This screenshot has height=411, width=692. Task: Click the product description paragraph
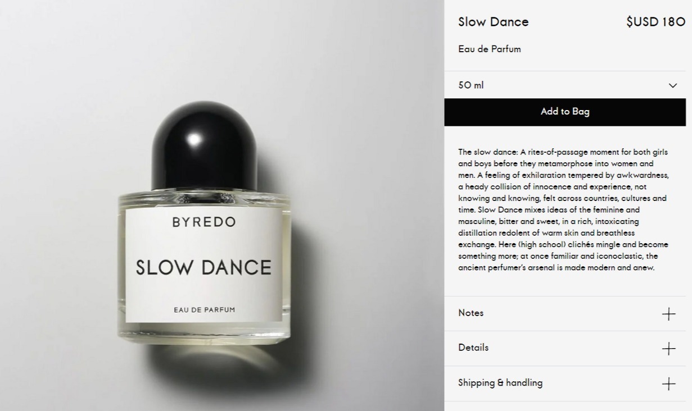coord(563,209)
